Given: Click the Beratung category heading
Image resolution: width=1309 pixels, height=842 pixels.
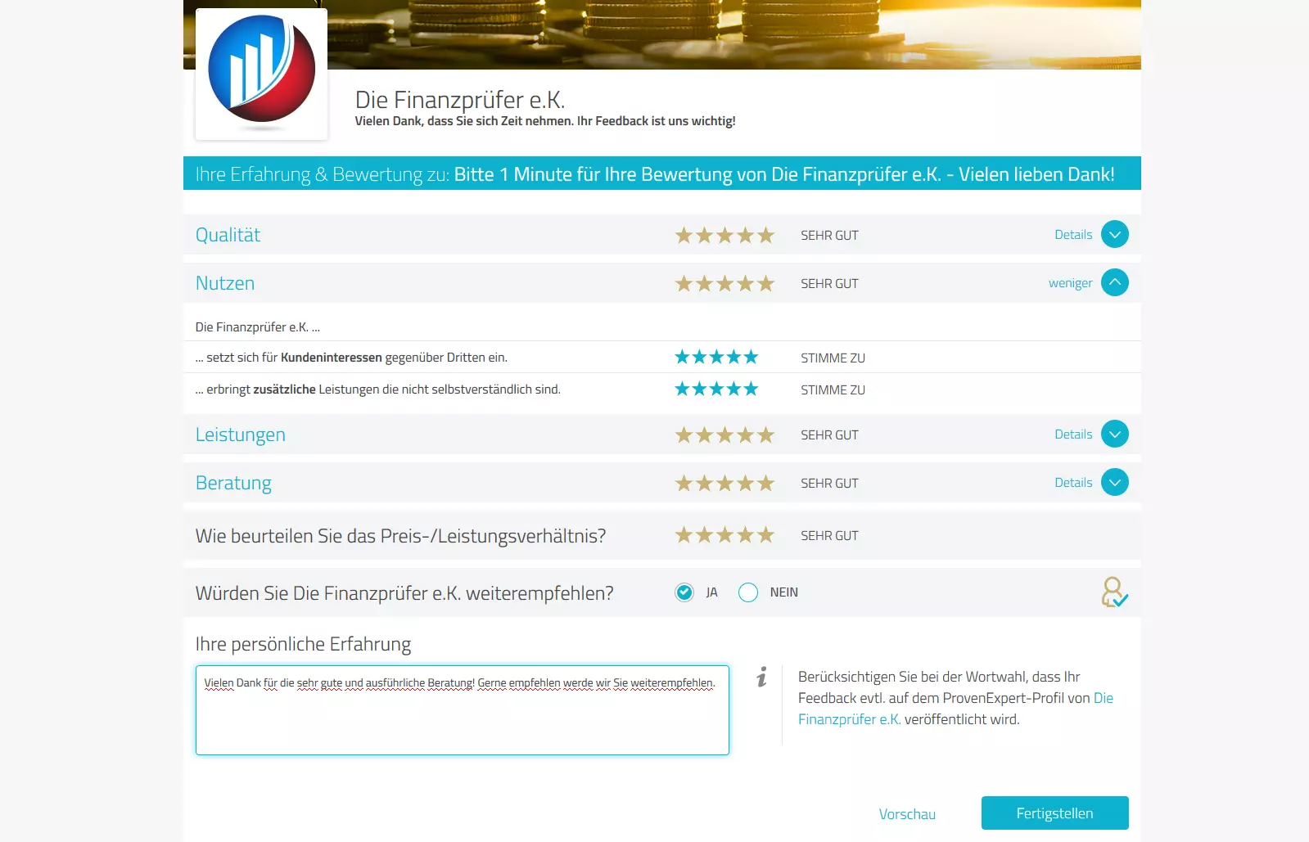Looking at the screenshot, I should tap(233, 483).
